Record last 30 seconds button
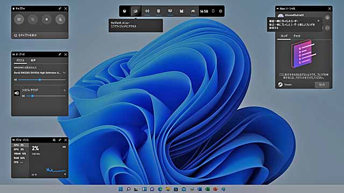Screen dimensions: 344x193 (33, 19)
